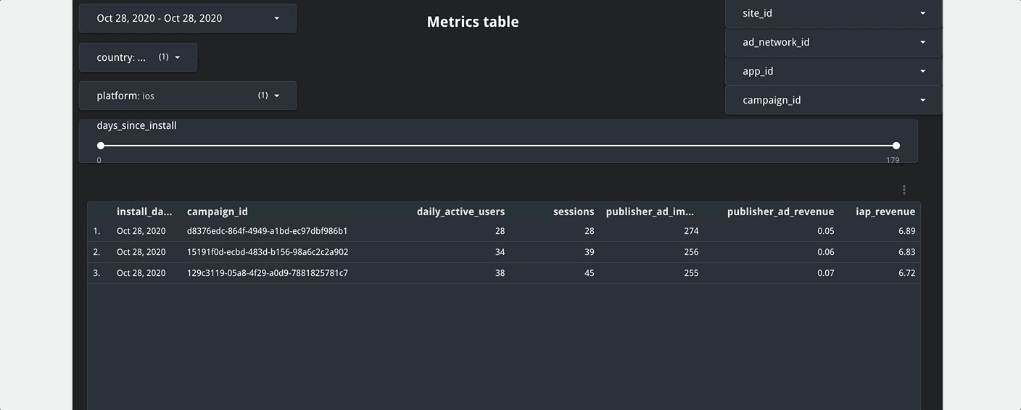This screenshot has height=410, width=1021.
Task: Click the install date in row 2
Action: point(141,252)
